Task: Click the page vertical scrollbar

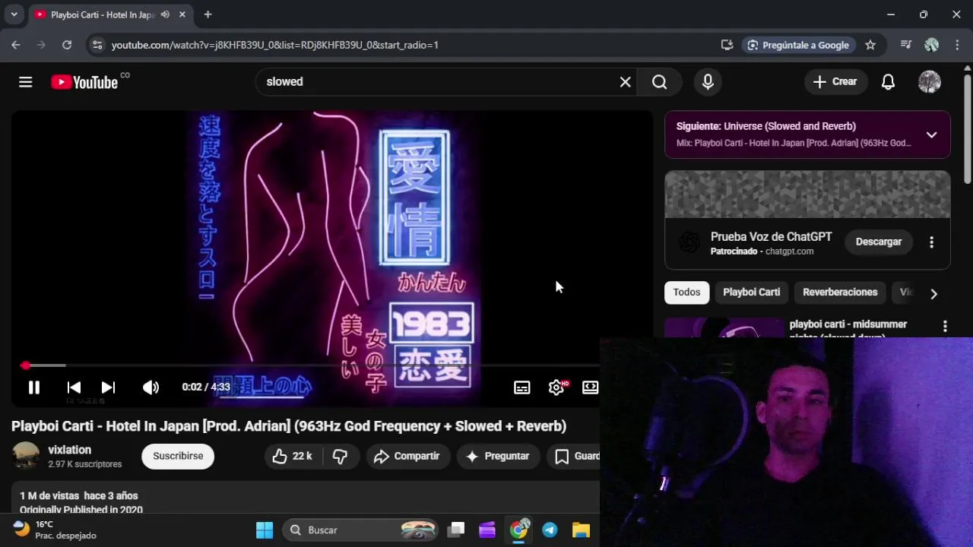Action: click(x=967, y=129)
